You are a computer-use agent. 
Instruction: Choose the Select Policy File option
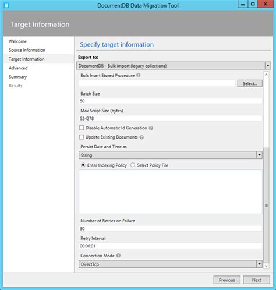click(133, 165)
